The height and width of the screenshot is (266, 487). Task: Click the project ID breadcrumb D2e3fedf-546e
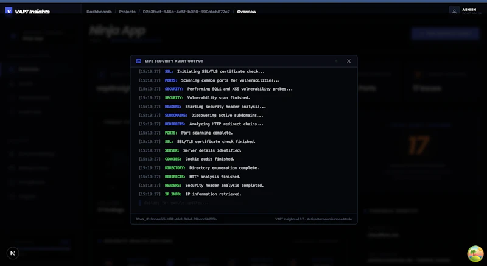click(186, 12)
